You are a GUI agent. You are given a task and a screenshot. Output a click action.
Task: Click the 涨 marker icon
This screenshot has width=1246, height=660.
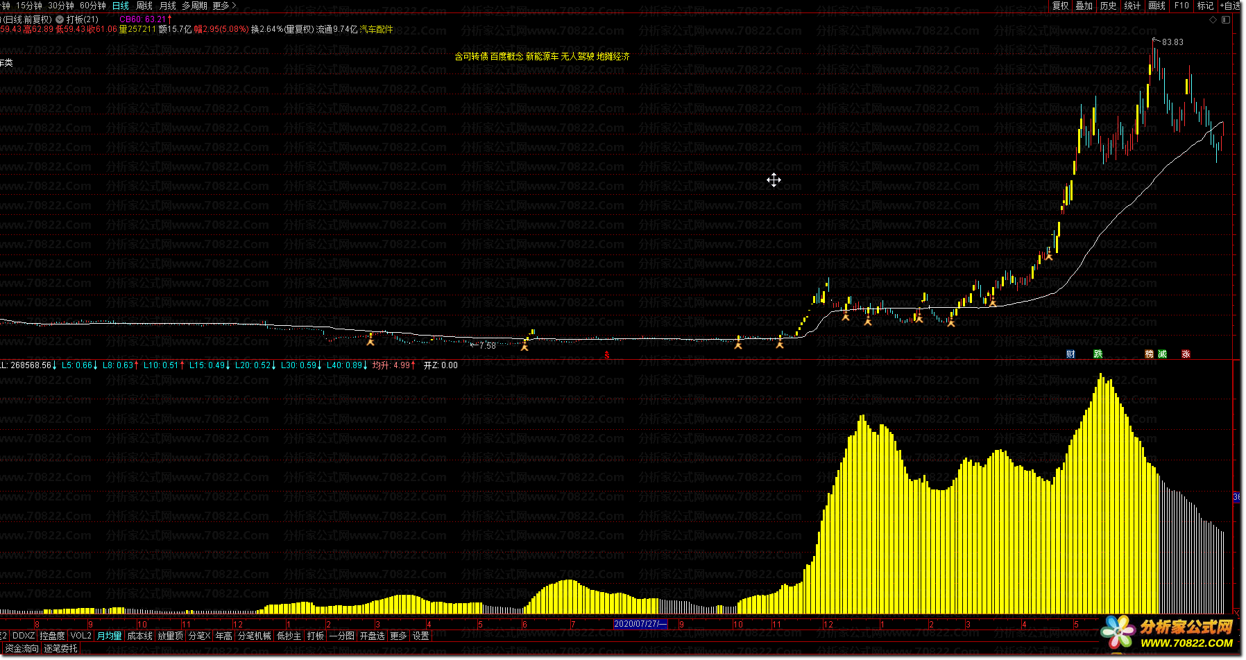pos(1186,354)
